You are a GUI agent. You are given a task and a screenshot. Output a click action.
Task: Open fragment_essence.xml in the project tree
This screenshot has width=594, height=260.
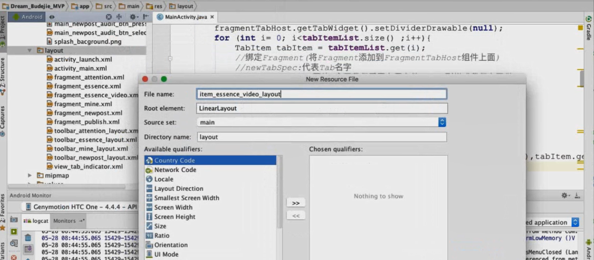pos(87,86)
